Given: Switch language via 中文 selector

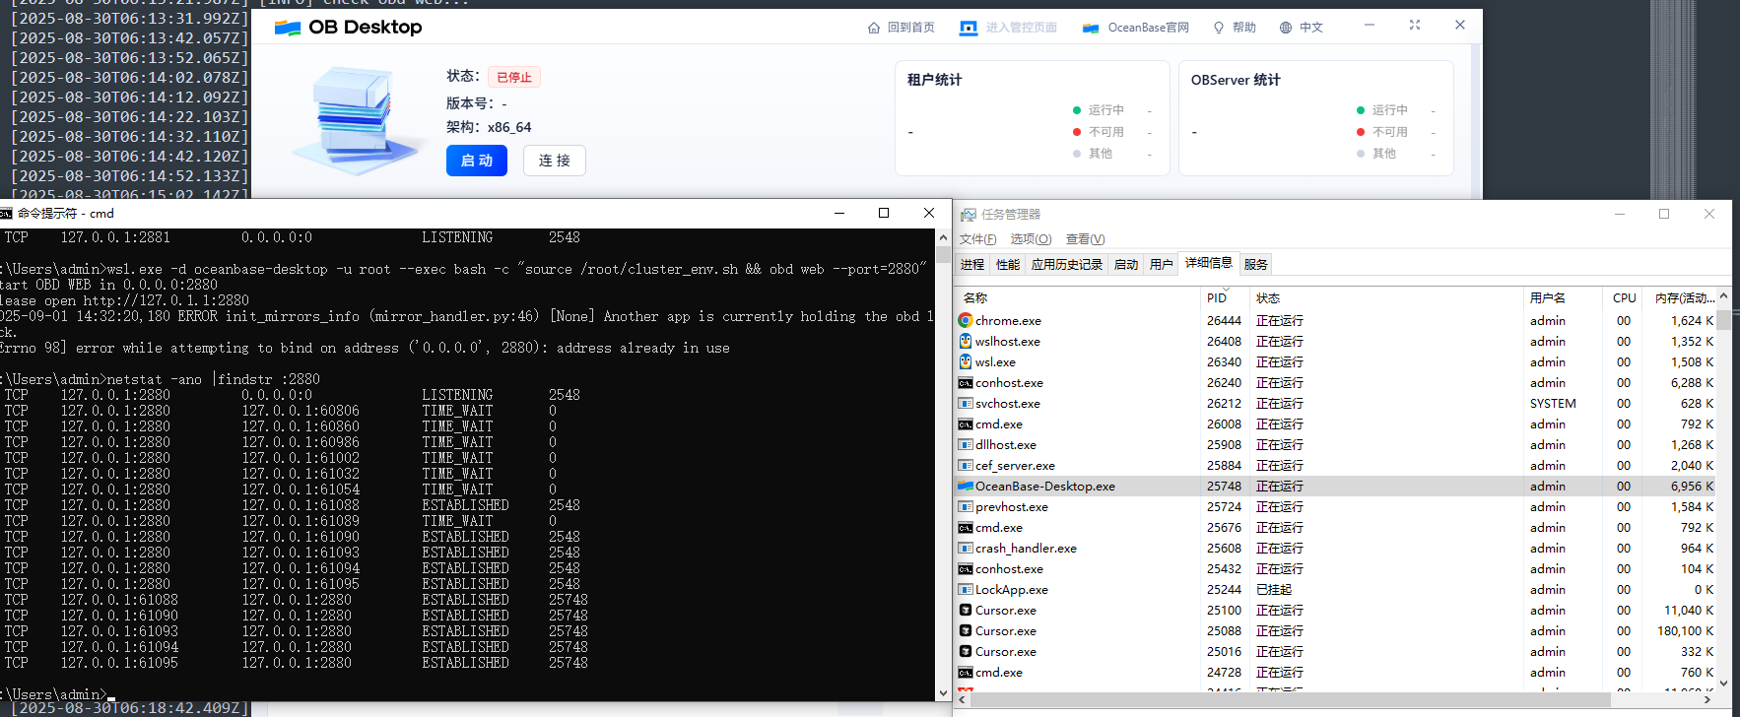Looking at the screenshot, I should [1310, 28].
